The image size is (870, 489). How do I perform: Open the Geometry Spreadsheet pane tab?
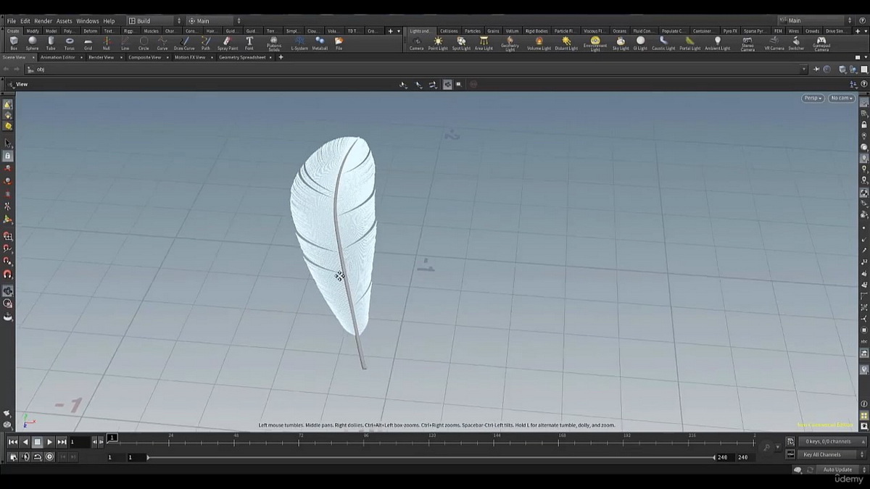[x=242, y=57]
